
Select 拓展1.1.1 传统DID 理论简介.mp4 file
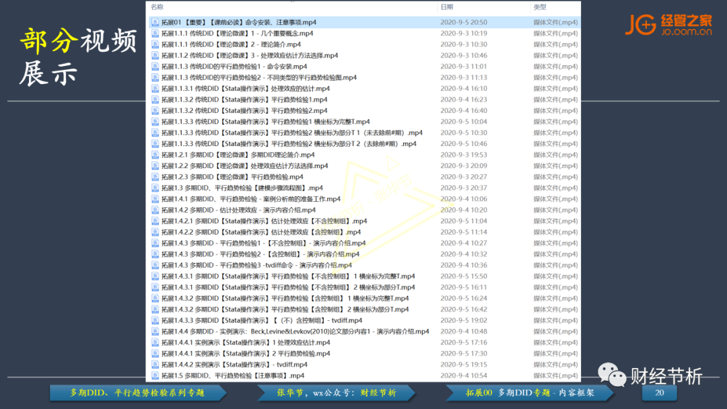click(230, 44)
